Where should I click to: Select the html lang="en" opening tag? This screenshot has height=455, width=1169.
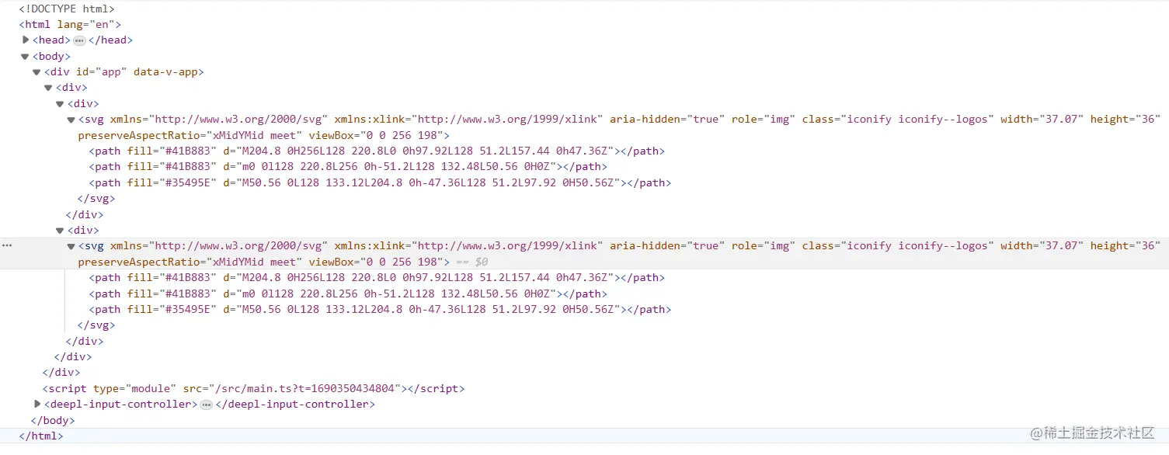(x=70, y=24)
